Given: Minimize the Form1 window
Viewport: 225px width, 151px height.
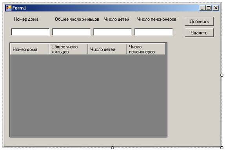Looking at the screenshot, I should click(202, 8).
